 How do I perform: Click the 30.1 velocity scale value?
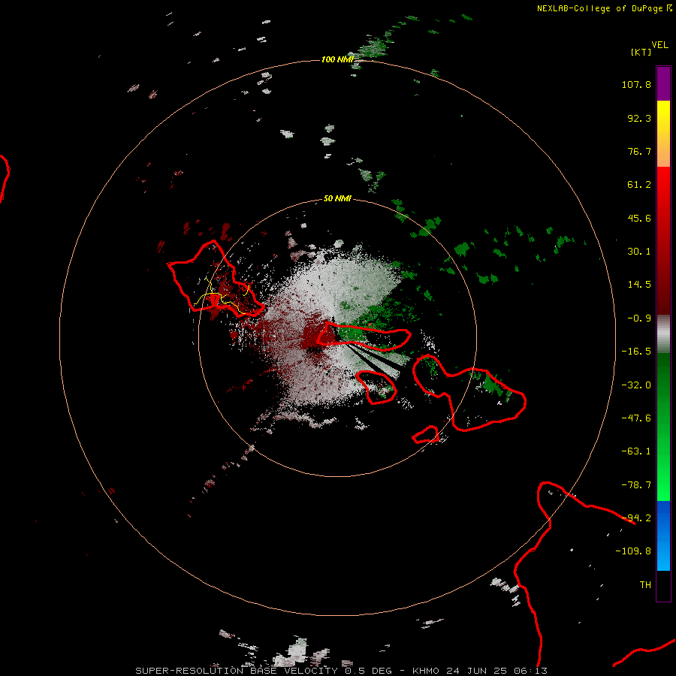(x=639, y=252)
